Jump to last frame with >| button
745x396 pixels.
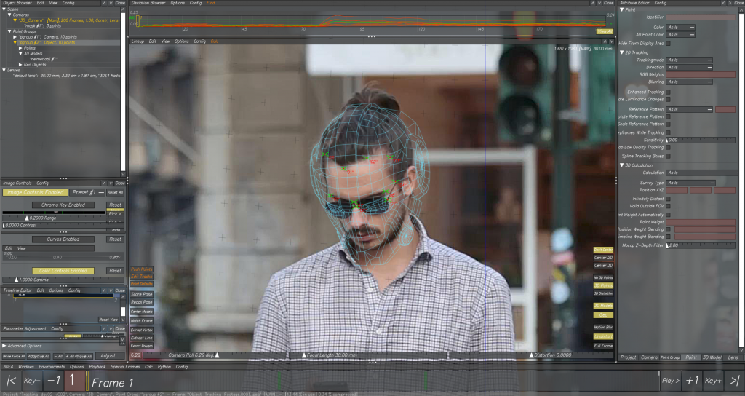734,381
